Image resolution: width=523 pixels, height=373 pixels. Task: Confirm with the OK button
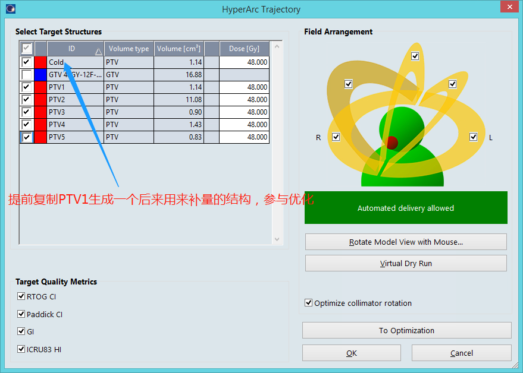tap(352, 353)
